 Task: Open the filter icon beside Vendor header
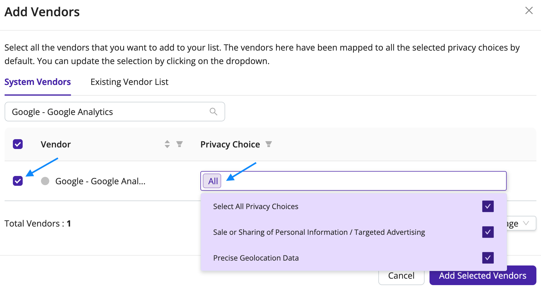[180, 144]
